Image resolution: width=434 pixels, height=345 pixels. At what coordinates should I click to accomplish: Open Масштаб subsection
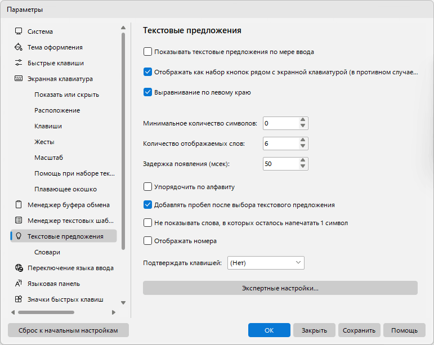[49, 158]
